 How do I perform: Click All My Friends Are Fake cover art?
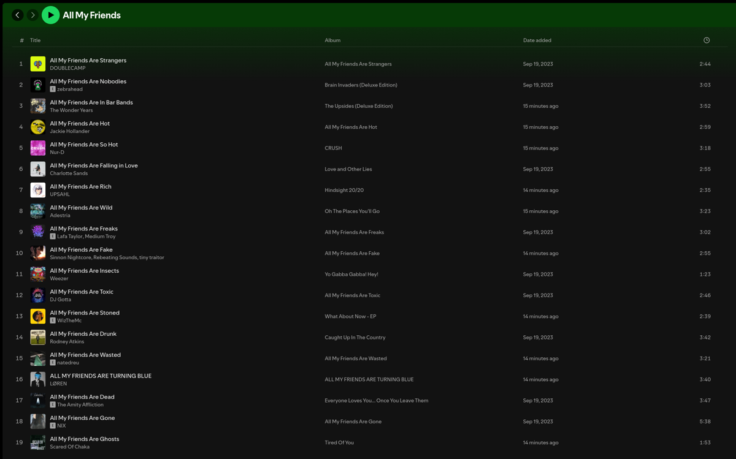point(38,253)
